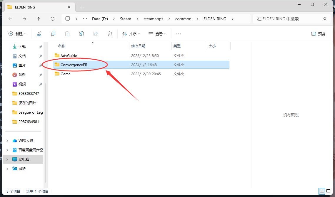335x197 pixels.
Task: Expand the WPS云盘 tree node
Action: coord(7,141)
